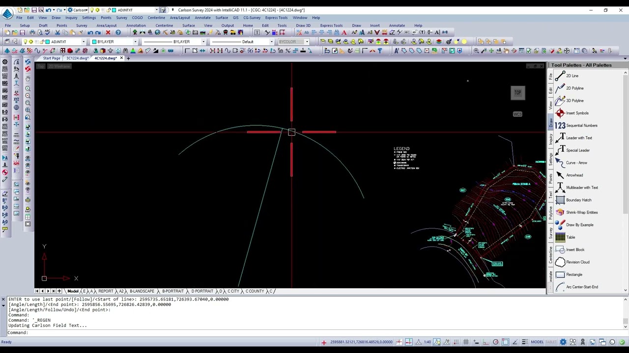Click Zoom magnifier icon in bottom toolbar row

pos(476,50)
